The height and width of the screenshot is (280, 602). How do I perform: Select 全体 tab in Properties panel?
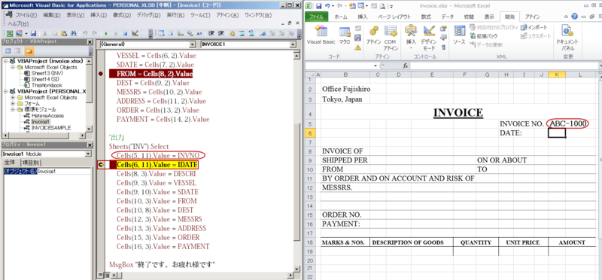pos(10,163)
